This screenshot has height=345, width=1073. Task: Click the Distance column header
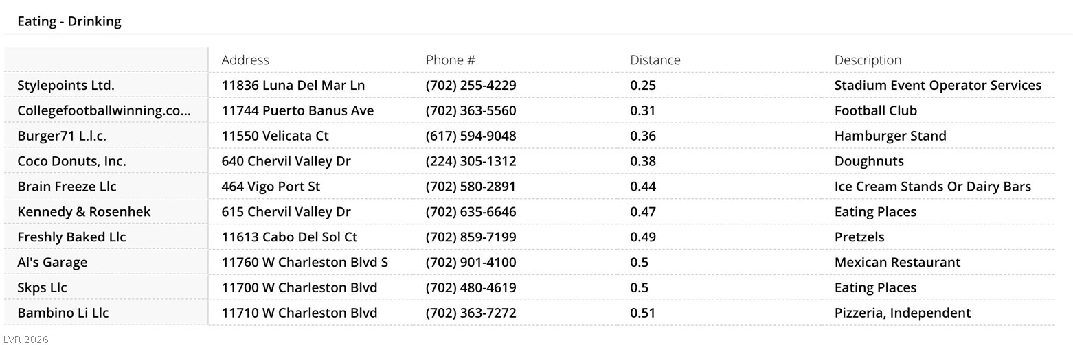(655, 60)
